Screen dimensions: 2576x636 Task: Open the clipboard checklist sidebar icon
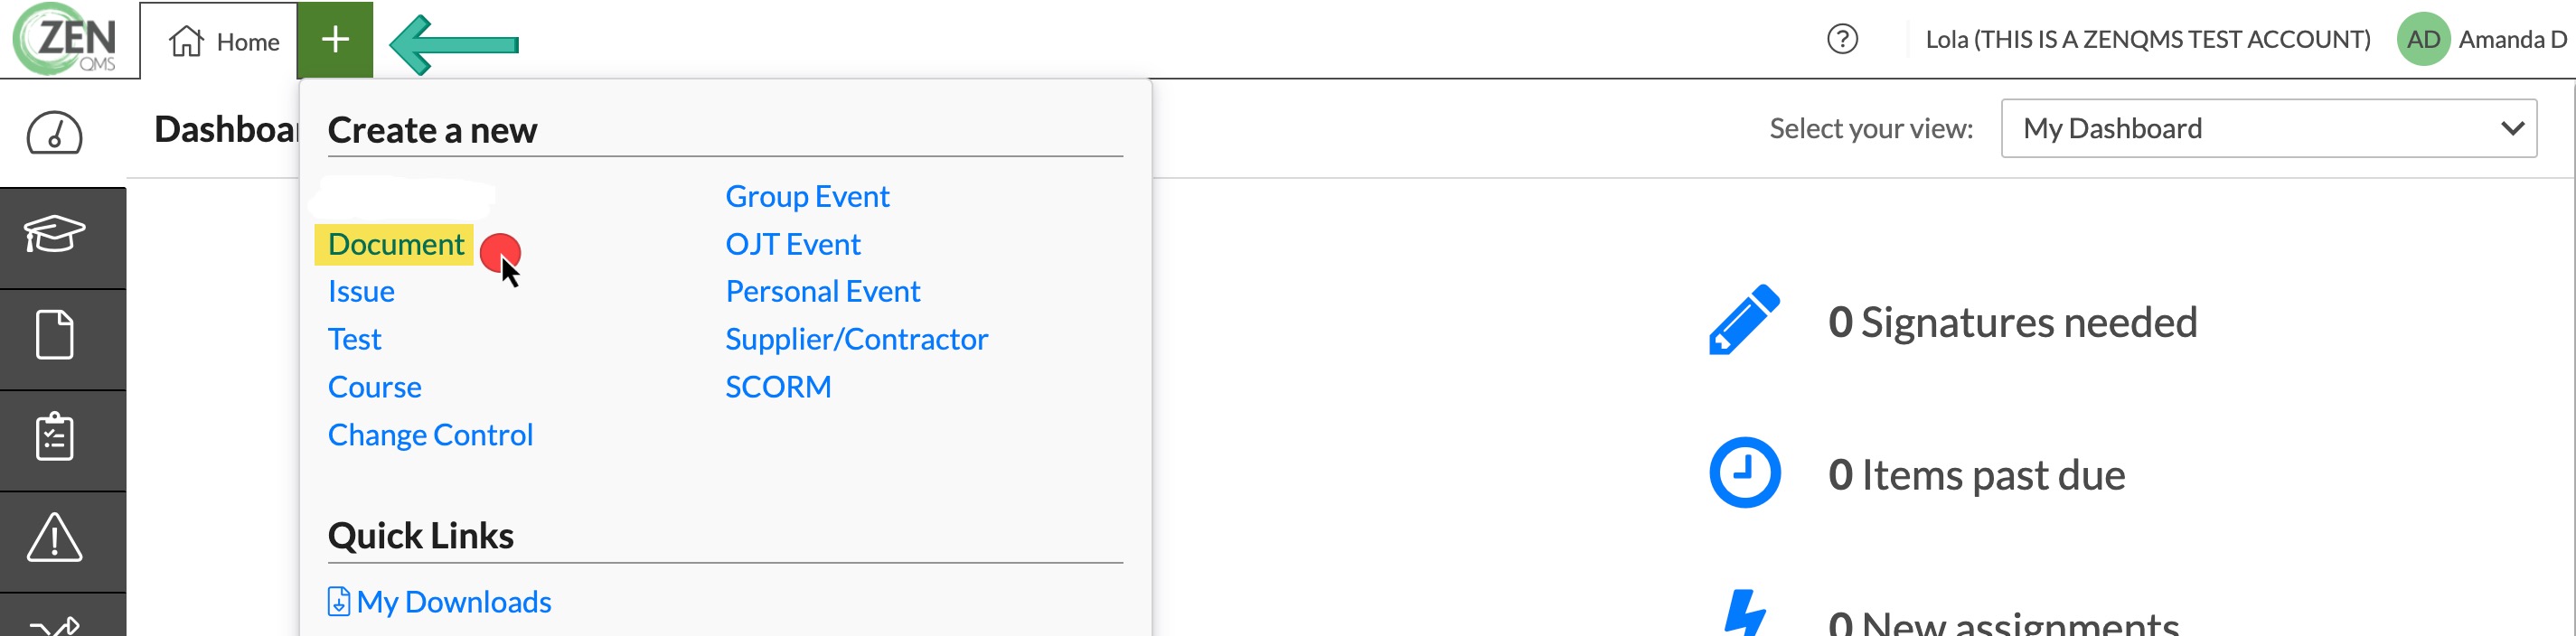pyautogui.click(x=54, y=436)
